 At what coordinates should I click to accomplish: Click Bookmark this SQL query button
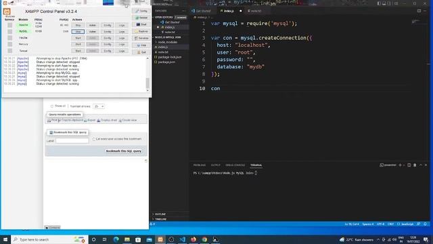click(x=123, y=151)
